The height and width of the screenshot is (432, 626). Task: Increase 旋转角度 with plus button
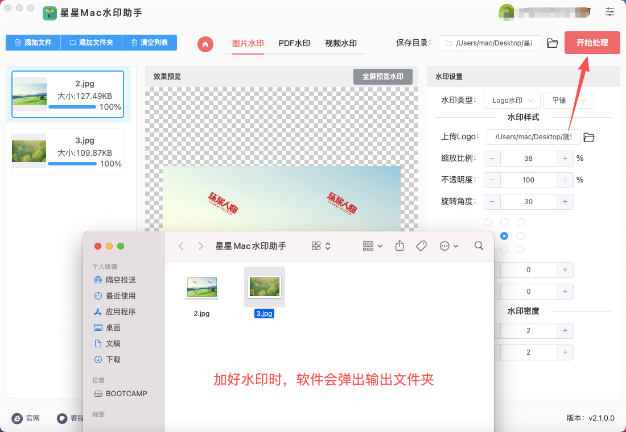point(565,201)
